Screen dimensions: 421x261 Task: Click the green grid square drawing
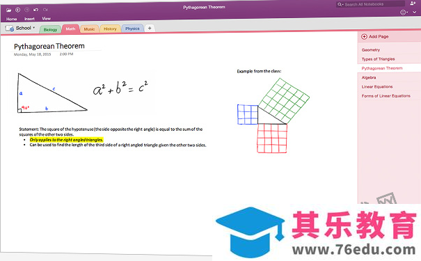point(284,101)
